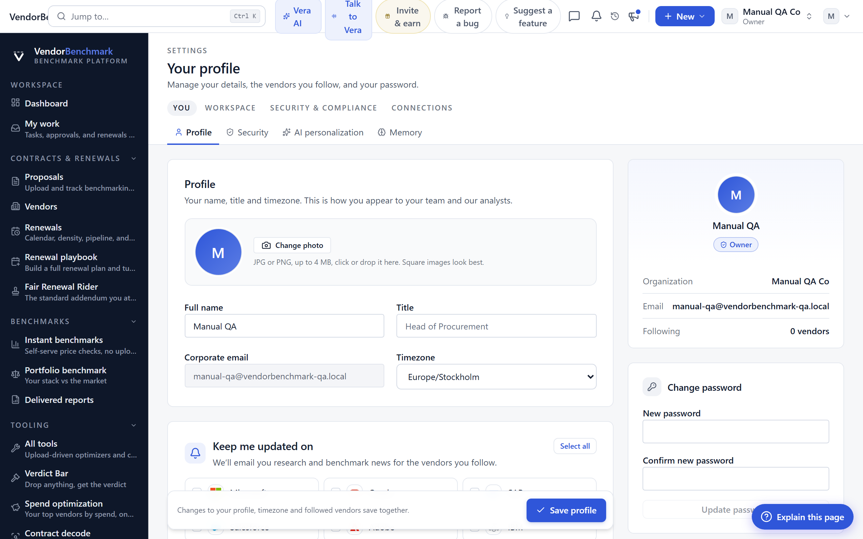Open the Timezone dropdown Europe/Stockholm
863x539 pixels.
496,377
